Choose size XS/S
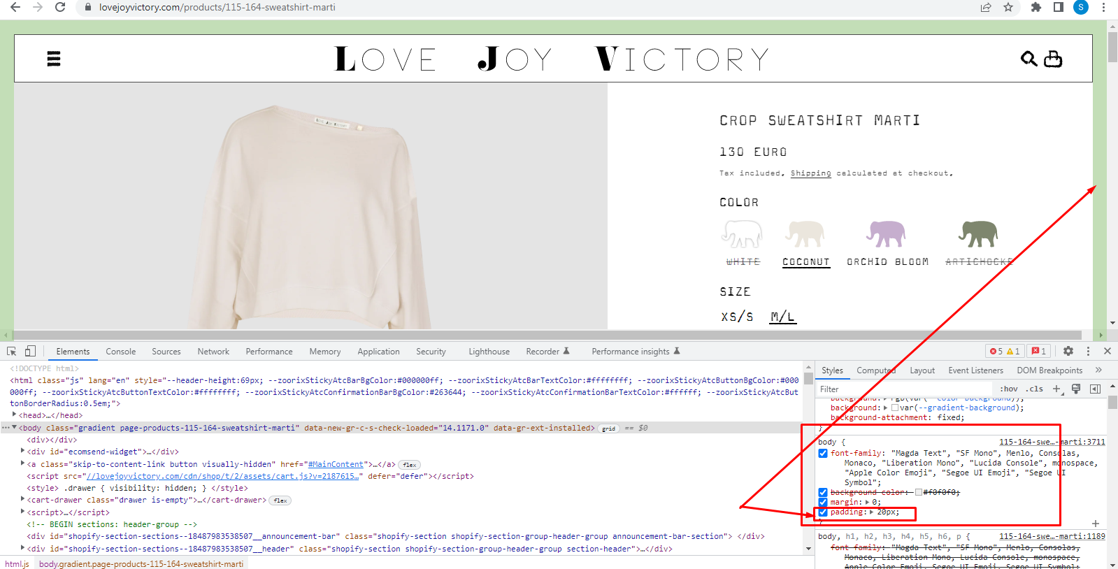This screenshot has width=1118, height=569. click(x=737, y=317)
